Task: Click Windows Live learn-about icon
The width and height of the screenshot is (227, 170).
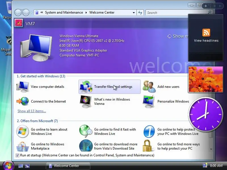Action: (x=22, y=131)
